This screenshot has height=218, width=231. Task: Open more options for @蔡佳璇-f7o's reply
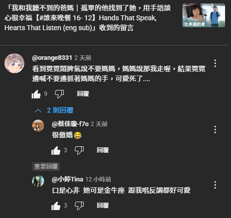(x=215, y=130)
